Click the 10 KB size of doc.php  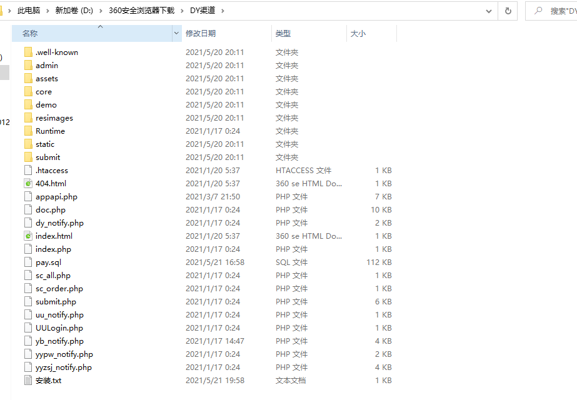pyautogui.click(x=381, y=210)
